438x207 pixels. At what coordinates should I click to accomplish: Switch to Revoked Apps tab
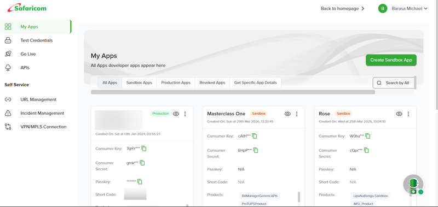click(x=212, y=82)
